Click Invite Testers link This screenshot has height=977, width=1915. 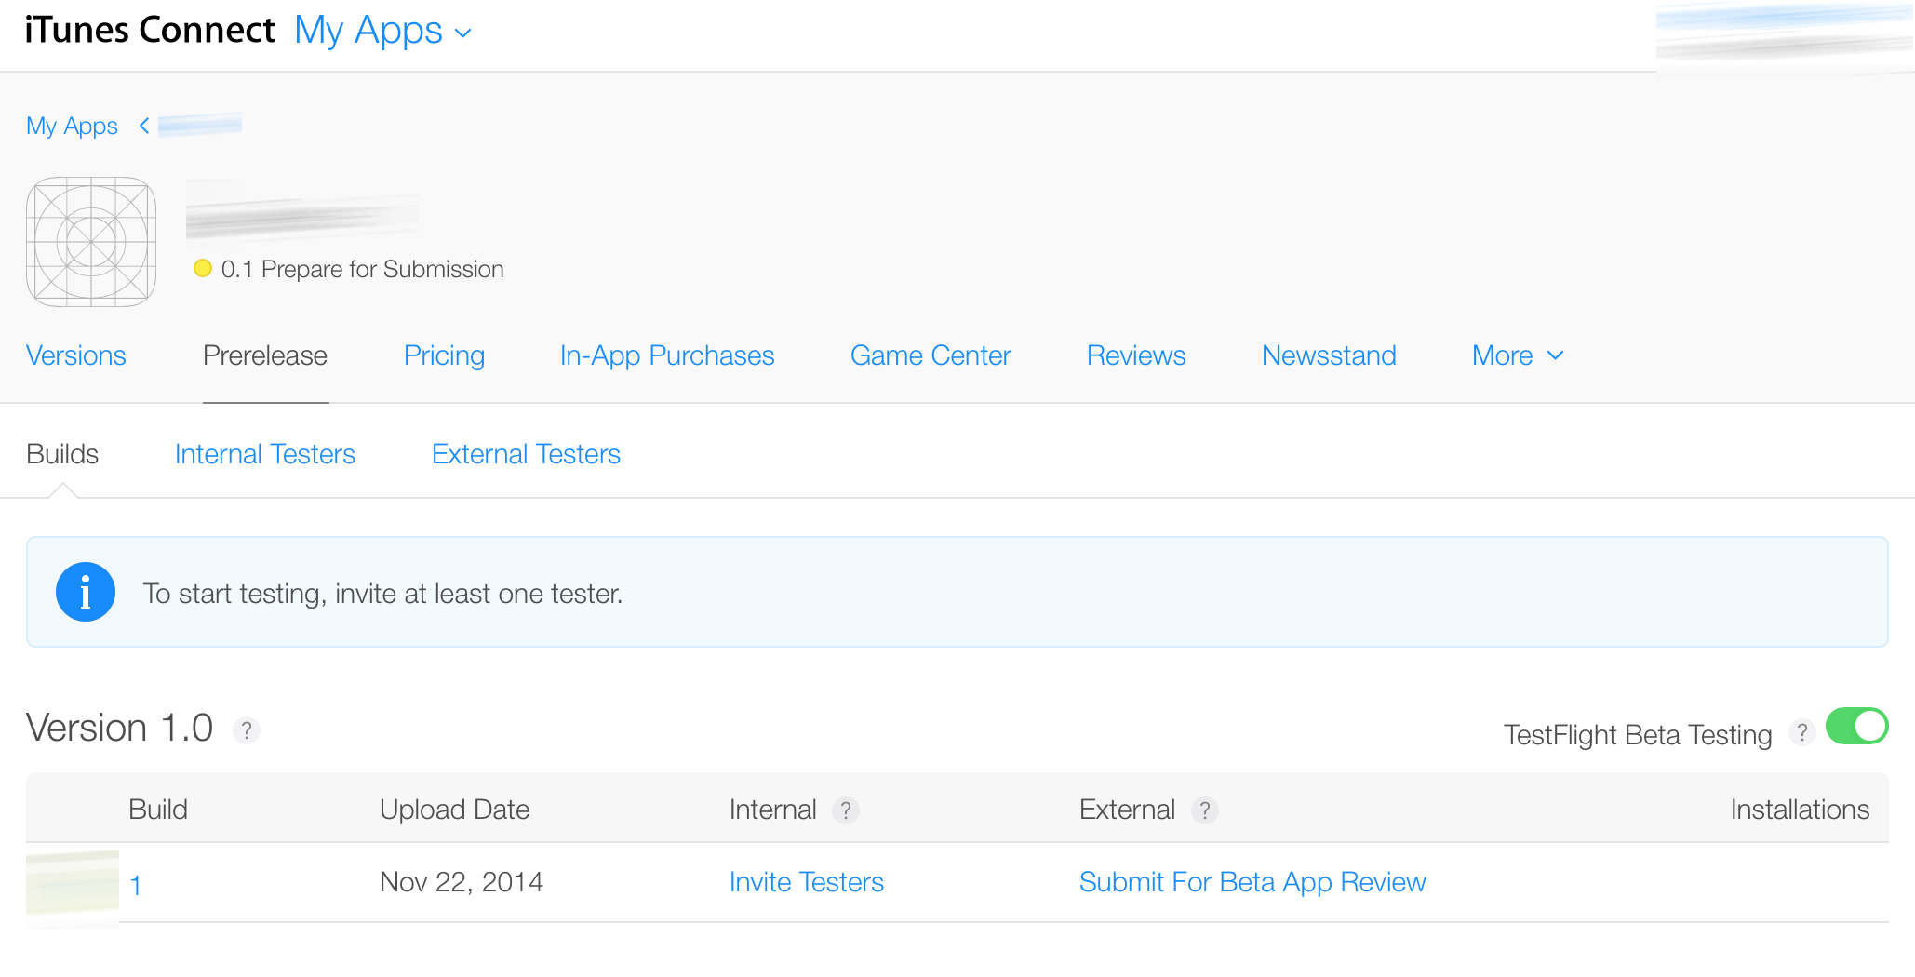(x=807, y=882)
